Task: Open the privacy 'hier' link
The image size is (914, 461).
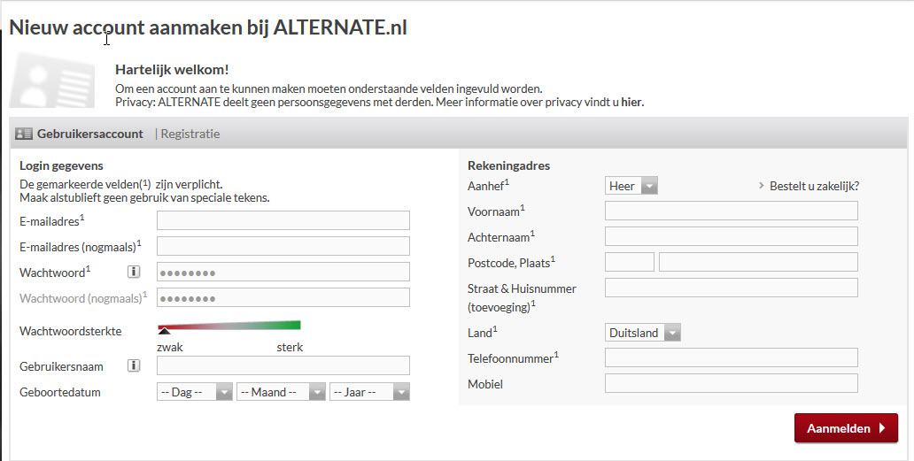Action: point(631,103)
